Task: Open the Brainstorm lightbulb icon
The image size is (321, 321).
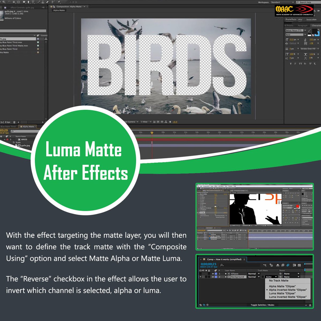Action: [294, 265]
